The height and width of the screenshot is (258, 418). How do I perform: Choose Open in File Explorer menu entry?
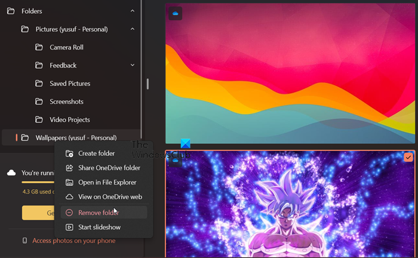[x=104, y=182]
